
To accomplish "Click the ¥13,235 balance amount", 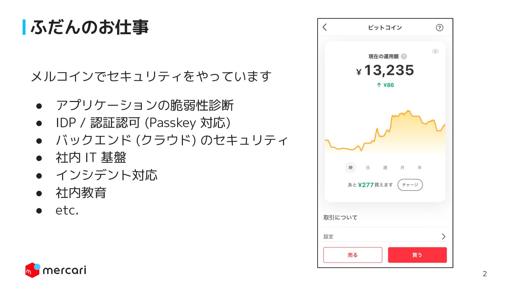I will 385,70.
